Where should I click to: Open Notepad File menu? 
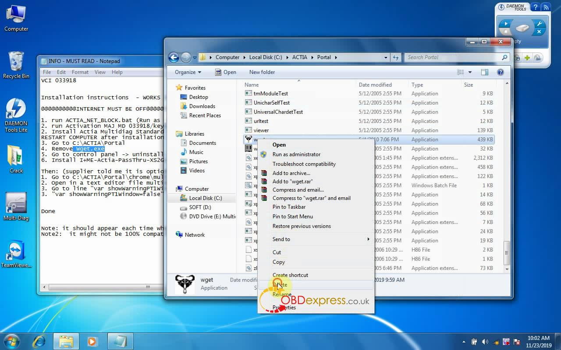coord(47,72)
